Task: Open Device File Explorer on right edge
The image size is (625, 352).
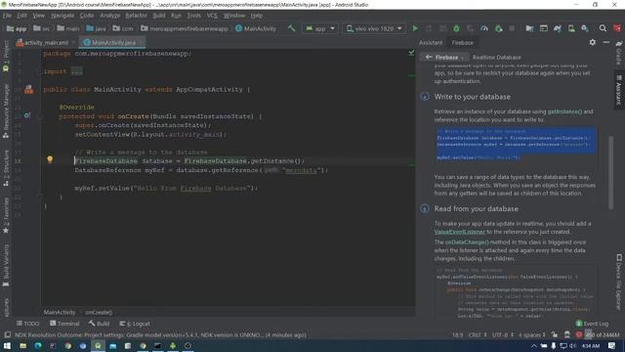Action: pyautogui.click(x=618, y=282)
